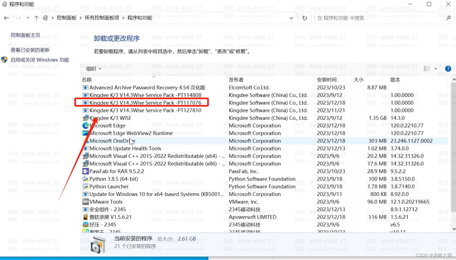Maximize the 程序和功能 window
The height and width of the screenshot is (260, 456).
(x=429, y=4)
